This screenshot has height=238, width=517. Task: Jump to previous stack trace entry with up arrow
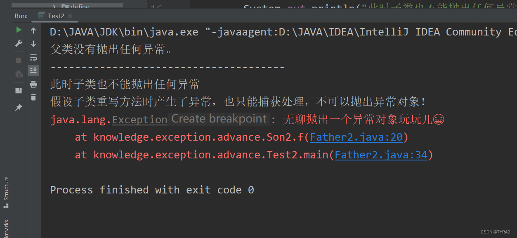point(33,30)
